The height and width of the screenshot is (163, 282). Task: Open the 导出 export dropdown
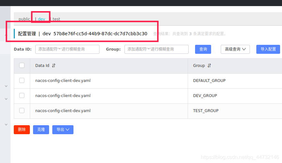click(63, 130)
